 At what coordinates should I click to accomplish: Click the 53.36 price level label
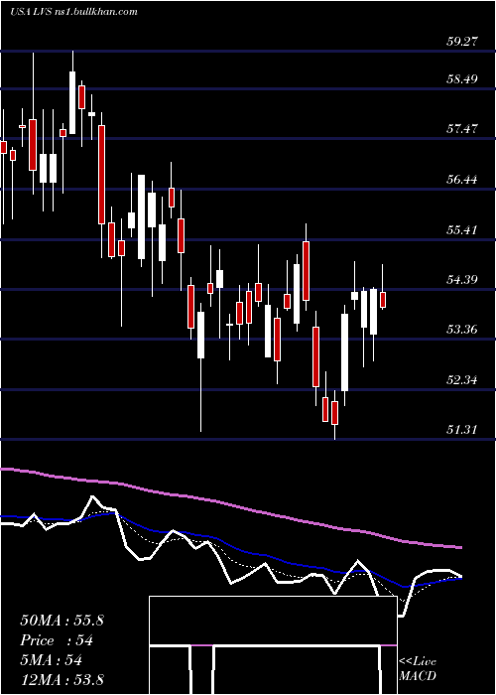coord(460,330)
